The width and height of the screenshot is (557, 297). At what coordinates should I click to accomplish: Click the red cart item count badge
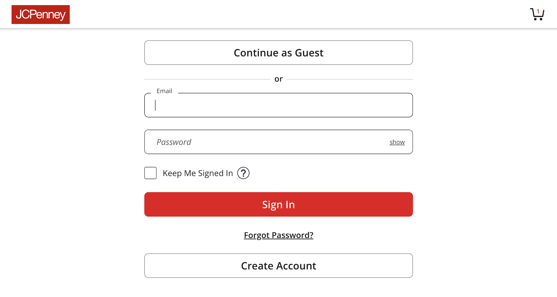coord(538,11)
